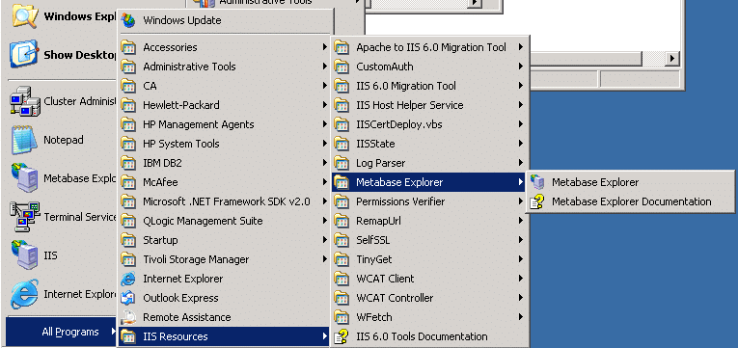738x348 pixels.
Task: Expand the CustomAuth submenu arrow
Action: point(521,67)
